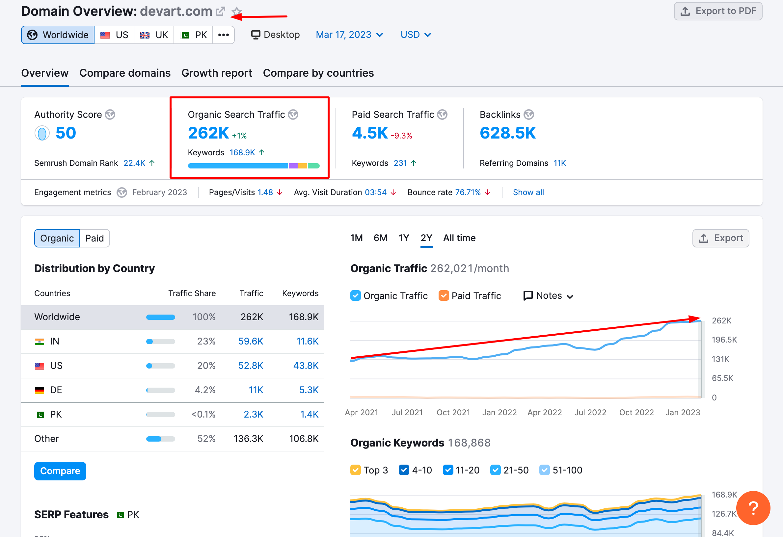783x537 pixels.
Task: Open the Growth report tab
Action: pyautogui.click(x=217, y=73)
